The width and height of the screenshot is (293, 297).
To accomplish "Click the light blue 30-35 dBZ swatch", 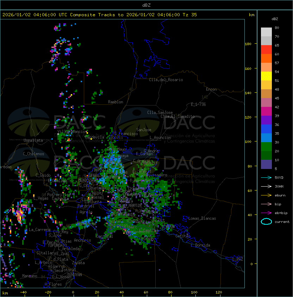I will tap(266, 138).
